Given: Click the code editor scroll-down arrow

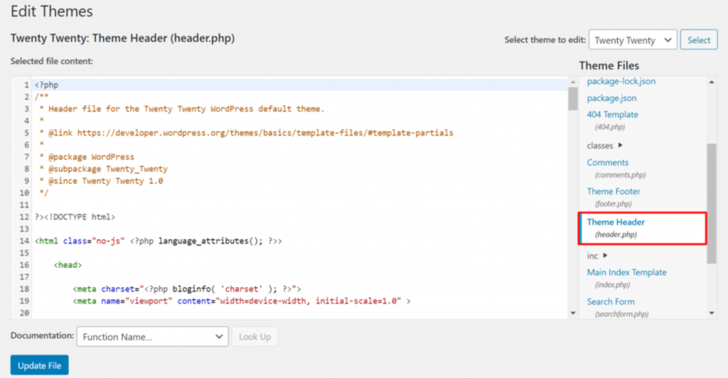Looking at the screenshot, I should pos(573,313).
